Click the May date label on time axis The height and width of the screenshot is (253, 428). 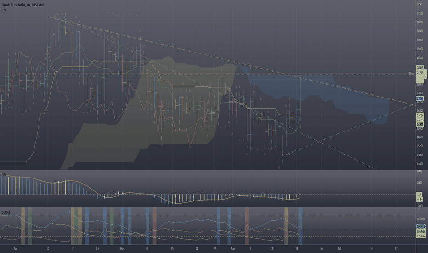122,248
